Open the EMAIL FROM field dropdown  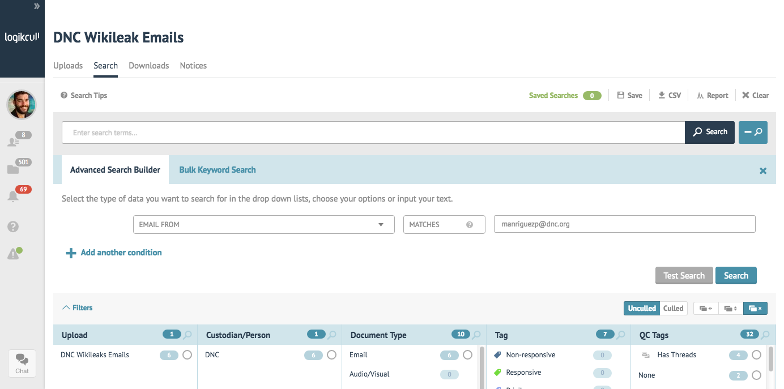(x=263, y=224)
